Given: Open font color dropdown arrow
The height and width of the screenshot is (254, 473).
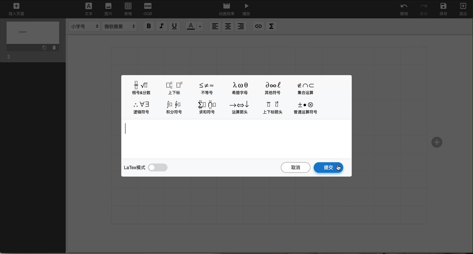Looking at the screenshot, I should (200, 27).
